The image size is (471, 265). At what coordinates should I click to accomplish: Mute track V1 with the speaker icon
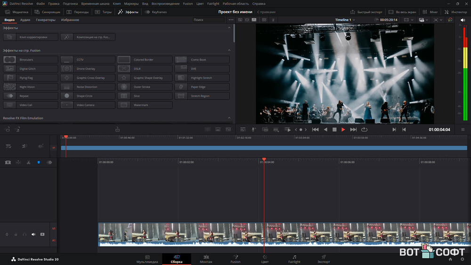33,234
